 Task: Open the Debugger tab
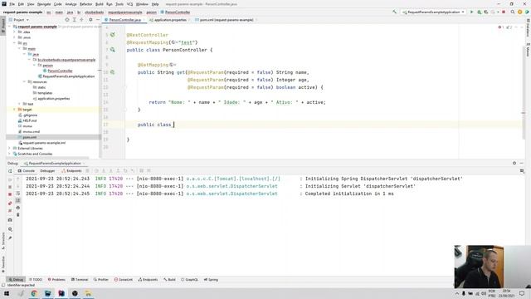point(47,171)
